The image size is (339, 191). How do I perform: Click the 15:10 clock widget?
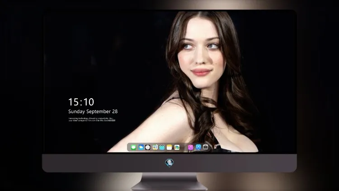[x=81, y=102]
